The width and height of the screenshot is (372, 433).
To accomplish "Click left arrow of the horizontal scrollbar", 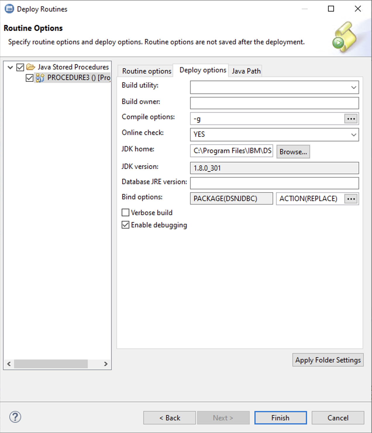I will 9,364.
